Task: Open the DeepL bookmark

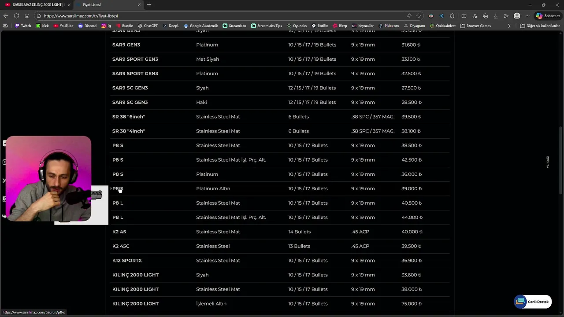Action: tap(171, 26)
